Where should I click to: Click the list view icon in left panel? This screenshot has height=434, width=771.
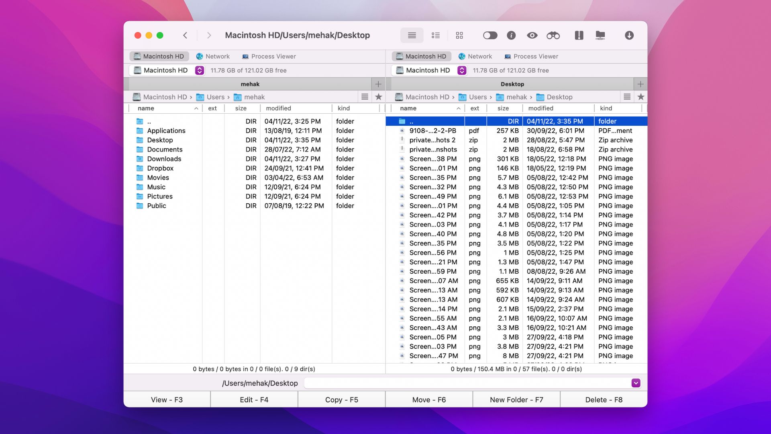pos(364,97)
